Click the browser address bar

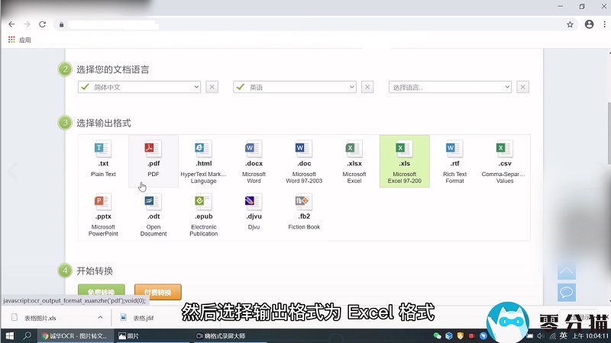pyautogui.click(x=305, y=24)
